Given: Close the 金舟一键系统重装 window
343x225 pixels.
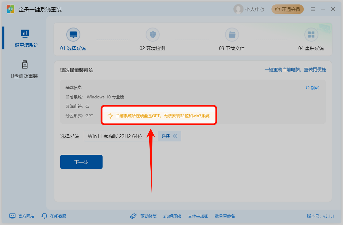Looking at the screenshot, I should pos(333,9).
